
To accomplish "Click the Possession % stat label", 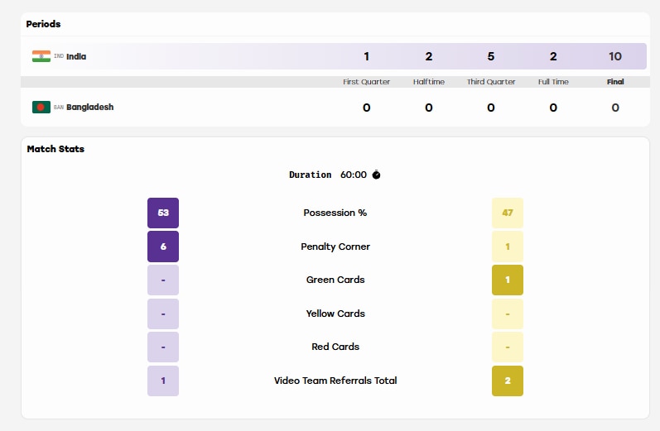I will pos(335,213).
